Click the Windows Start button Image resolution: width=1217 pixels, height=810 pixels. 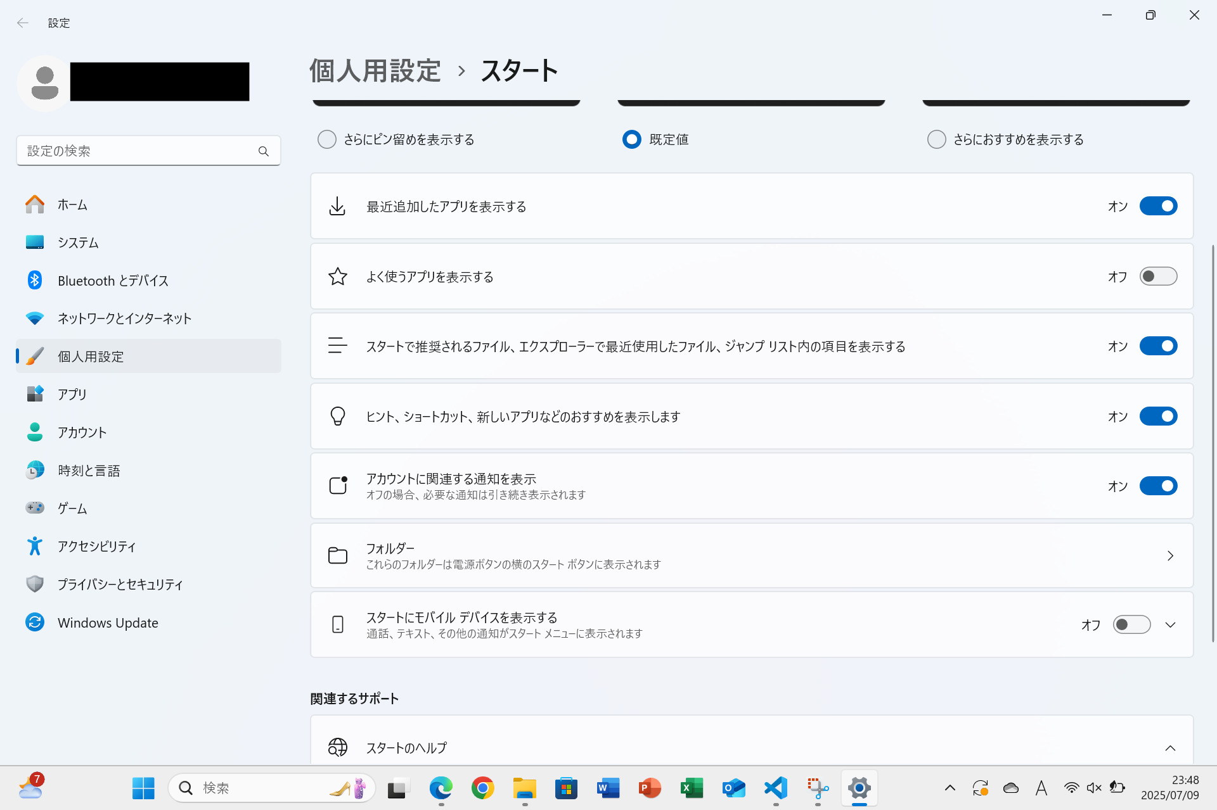pos(143,788)
